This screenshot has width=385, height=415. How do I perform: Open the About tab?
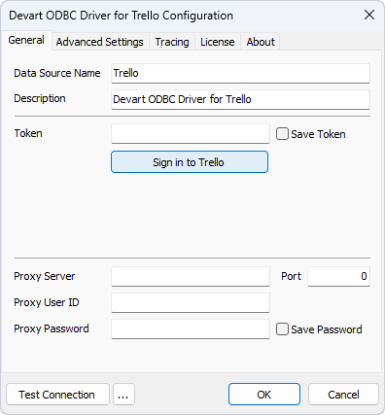(261, 42)
